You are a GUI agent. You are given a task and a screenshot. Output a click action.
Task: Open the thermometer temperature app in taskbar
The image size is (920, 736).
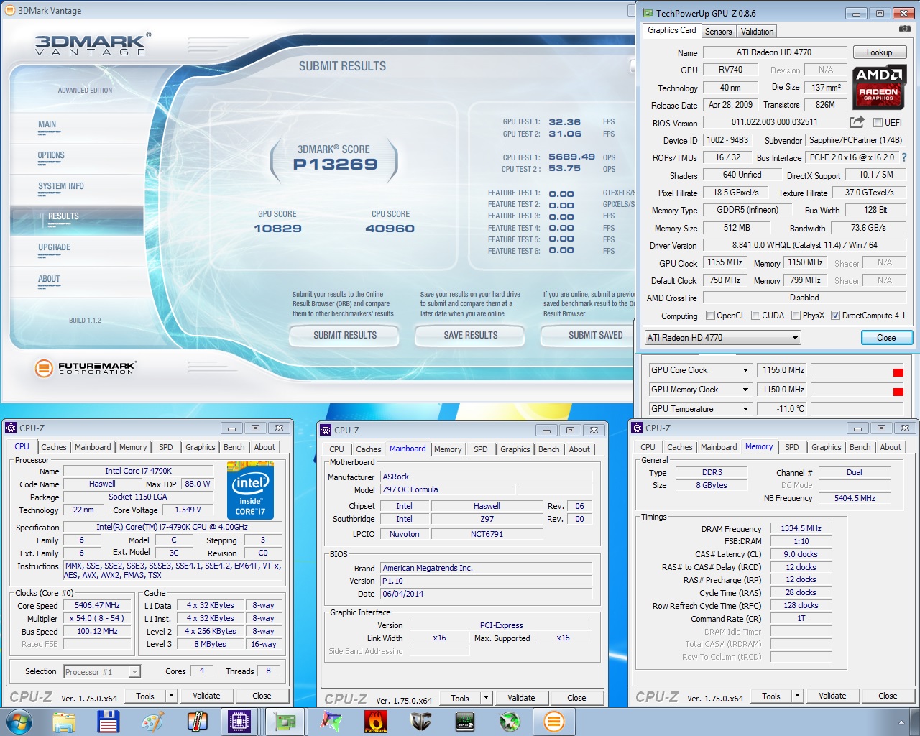click(197, 722)
